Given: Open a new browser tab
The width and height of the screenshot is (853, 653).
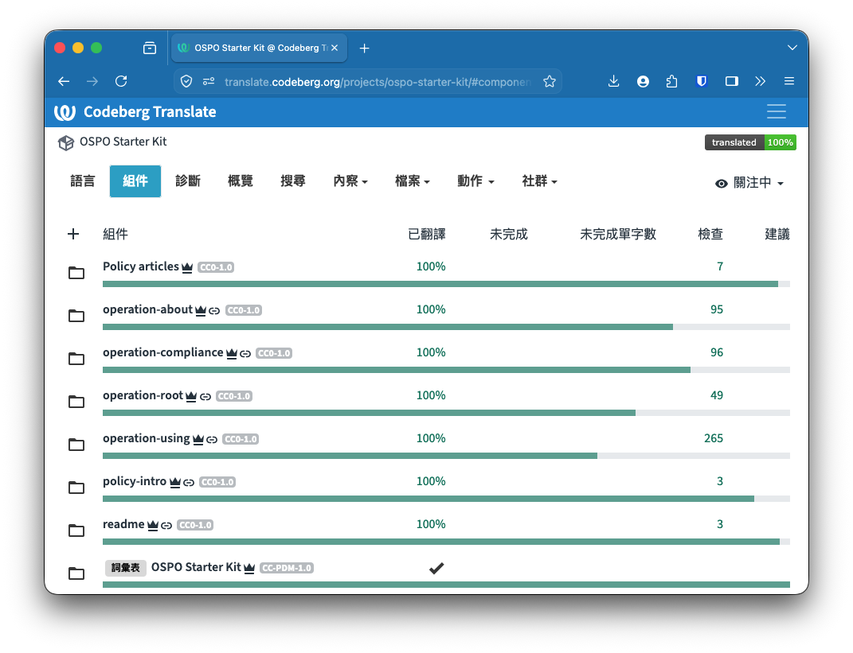Looking at the screenshot, I should (x=365, y=49).
